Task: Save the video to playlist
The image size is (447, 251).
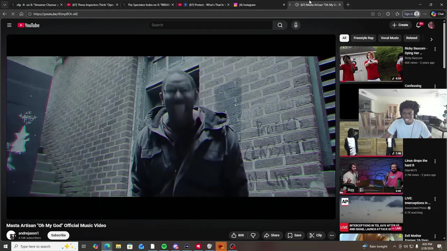Action: point(294,235)
